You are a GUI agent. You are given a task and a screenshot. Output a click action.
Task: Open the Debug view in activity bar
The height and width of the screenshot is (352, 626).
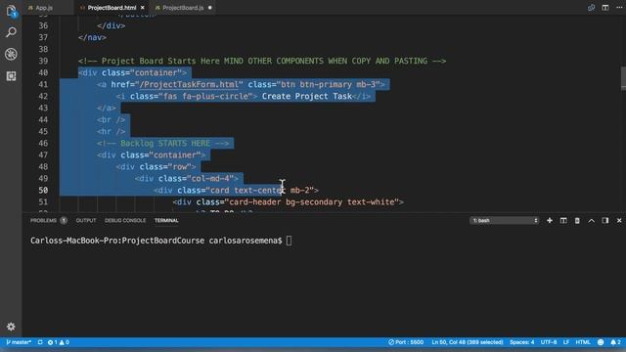(11, 54)
